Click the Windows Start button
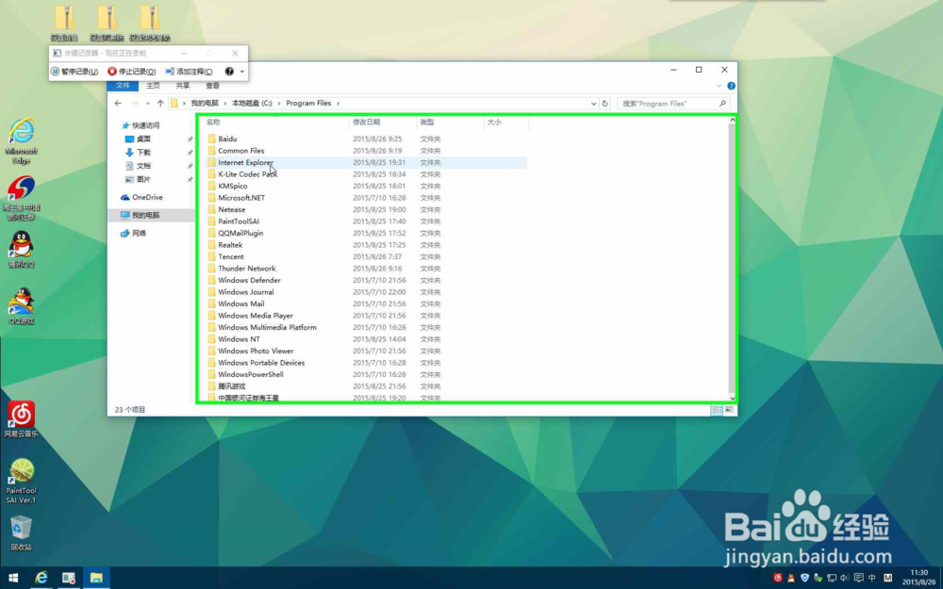 point(13,579)
